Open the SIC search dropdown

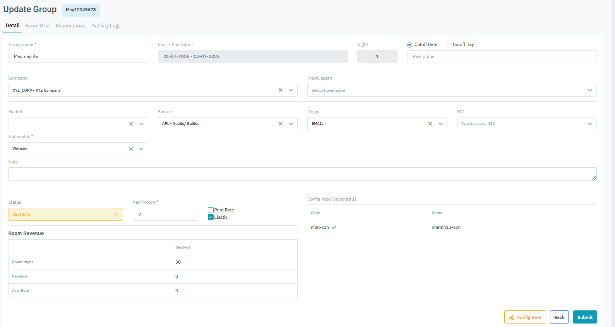(526, 124)
